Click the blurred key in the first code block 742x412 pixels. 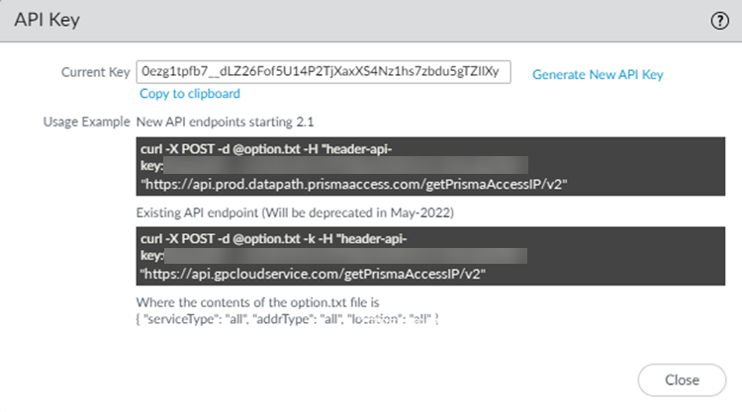[x=346, y=166]
